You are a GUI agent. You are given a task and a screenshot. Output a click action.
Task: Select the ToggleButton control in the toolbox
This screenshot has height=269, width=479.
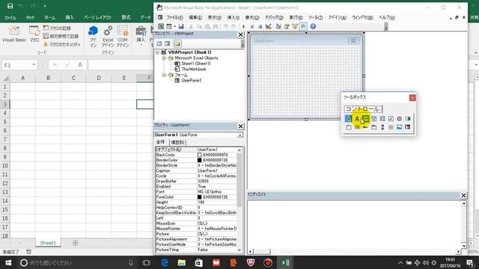(408, 119)
